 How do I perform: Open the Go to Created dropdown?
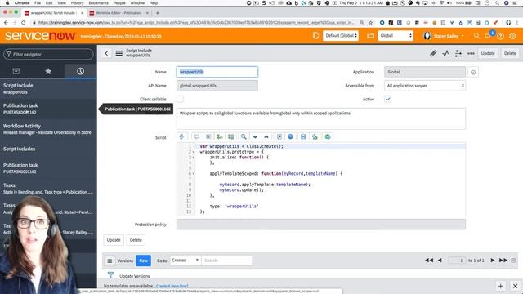tap(186, 261)
